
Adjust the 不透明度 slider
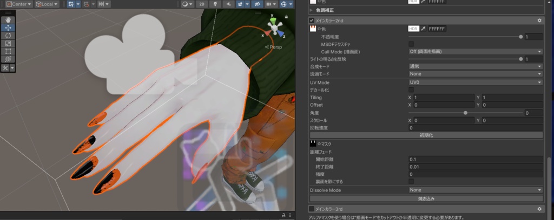click(x=465, y=36)
